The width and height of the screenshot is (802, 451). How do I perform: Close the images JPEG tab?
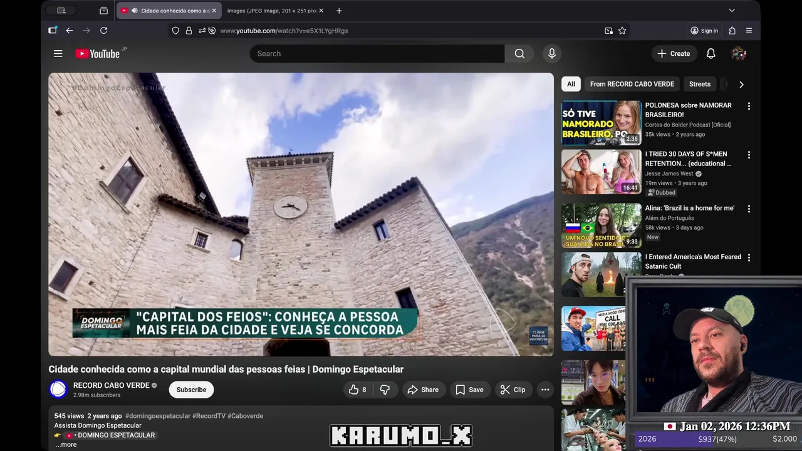click(x=321, y=11)
